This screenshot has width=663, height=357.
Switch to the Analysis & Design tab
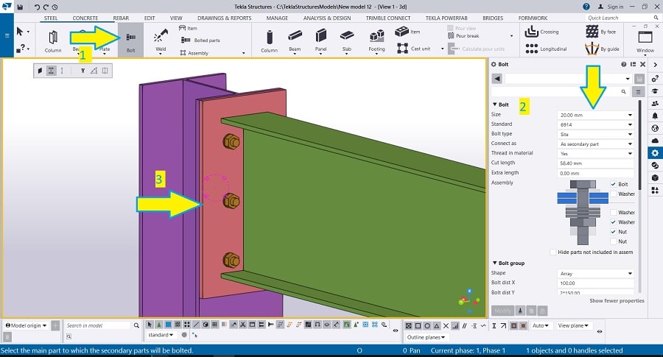328,17
